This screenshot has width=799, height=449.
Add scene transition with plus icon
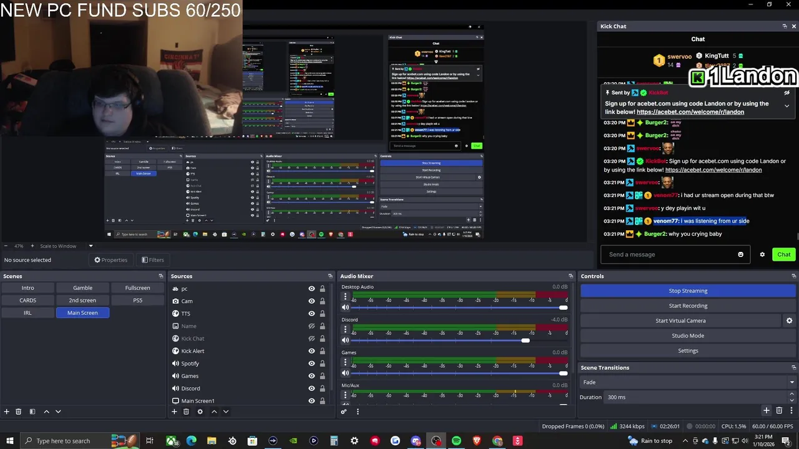click(x=766, y=410)
